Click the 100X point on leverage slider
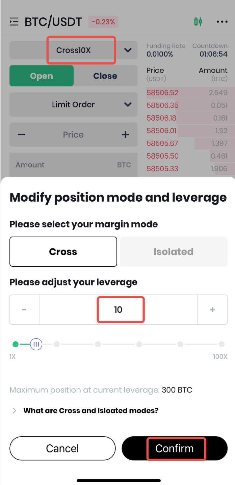Screen dimensions: 235x485 [221, 344]
